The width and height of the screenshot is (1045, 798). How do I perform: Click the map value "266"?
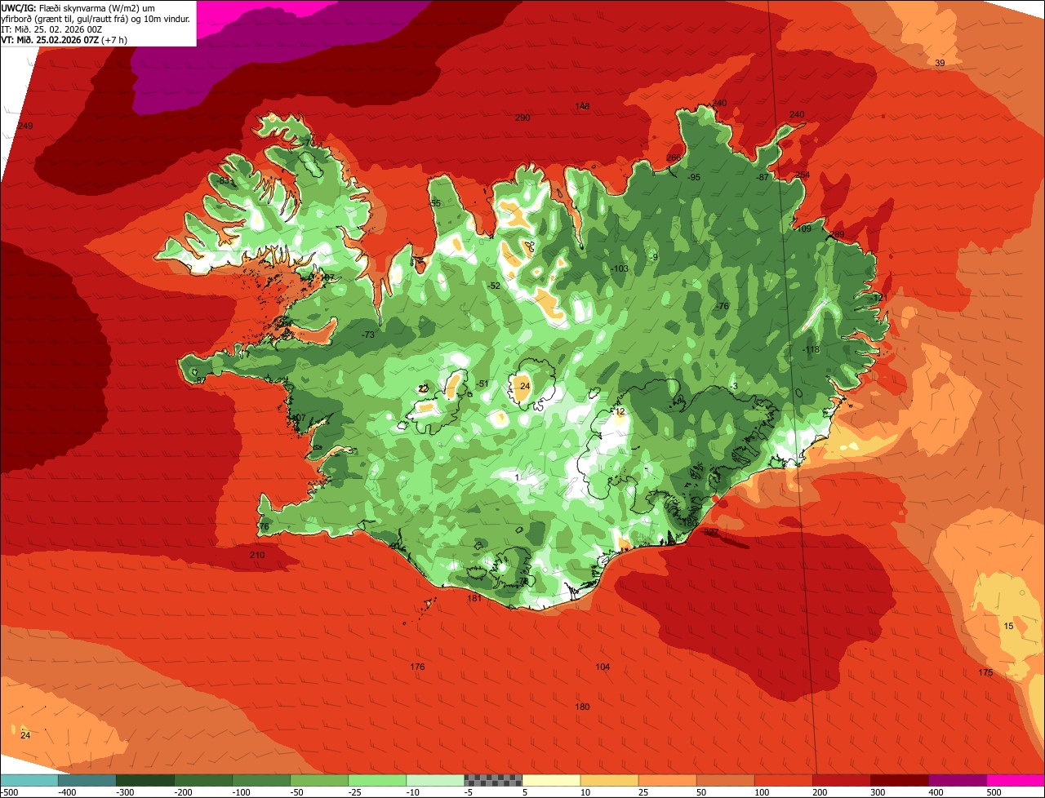(674, 158)
